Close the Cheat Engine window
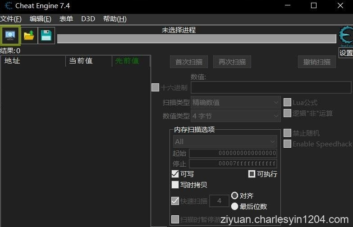This screenshot has height=227, width=353. (x=340, y=5)
